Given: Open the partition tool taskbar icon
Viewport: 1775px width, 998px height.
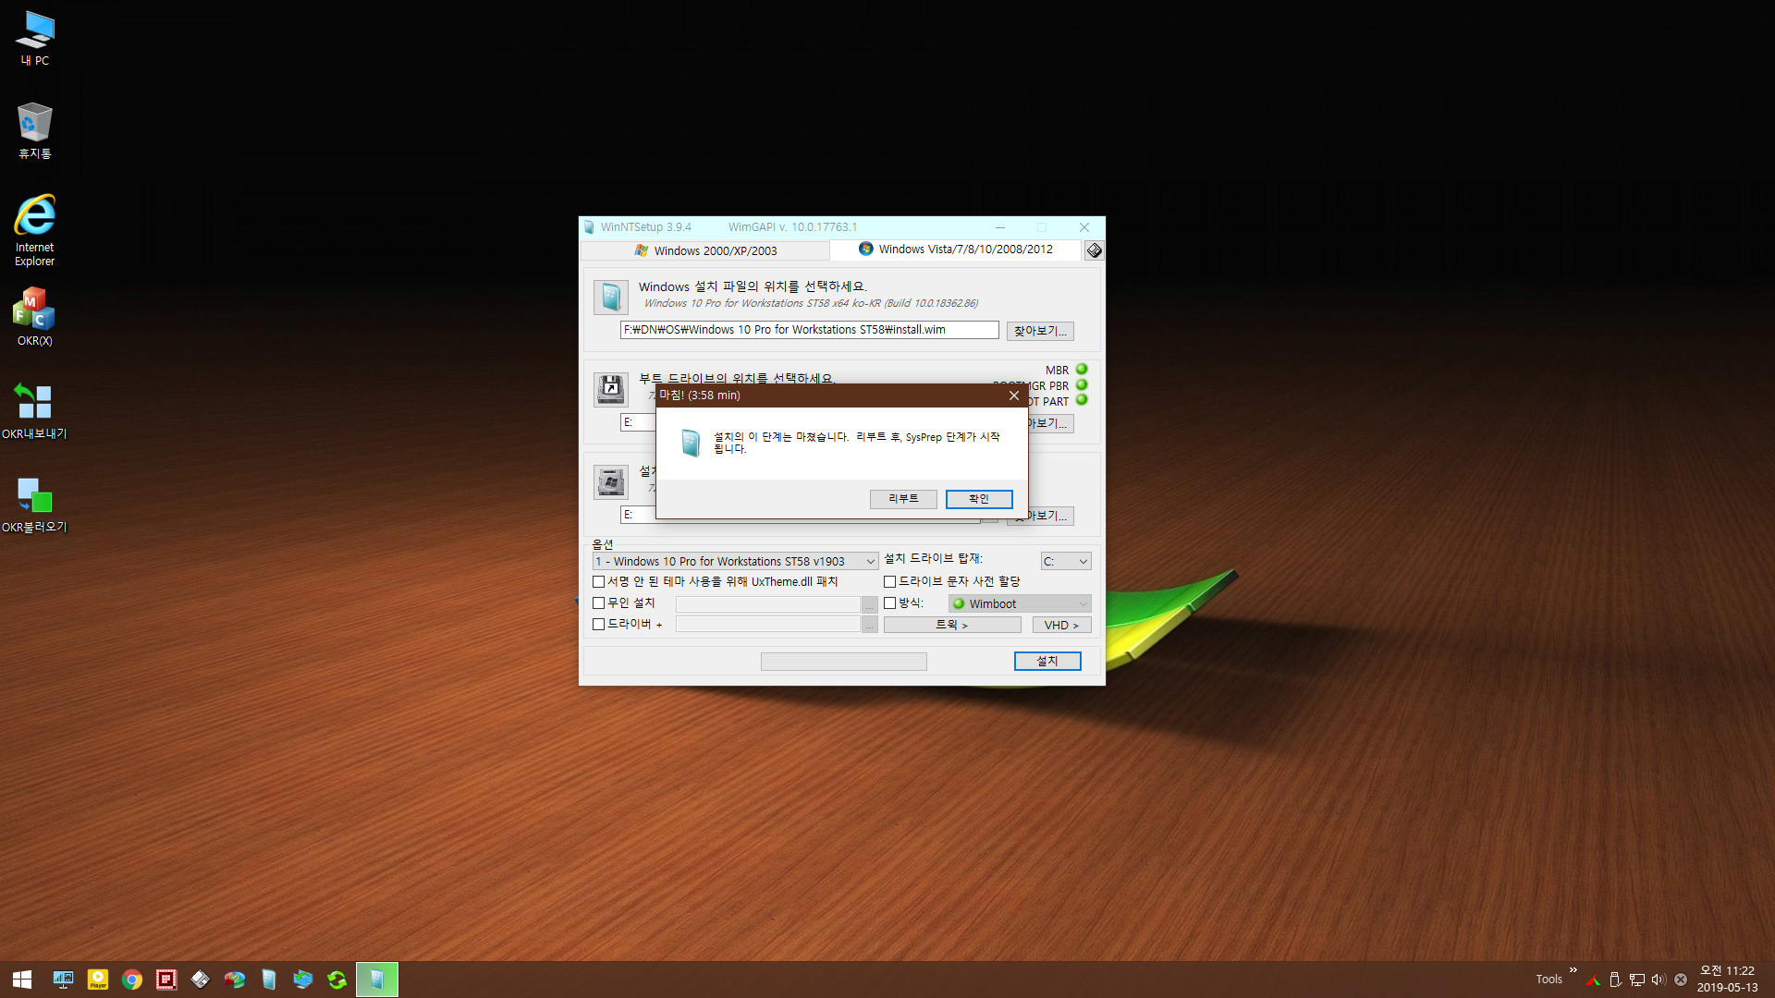Looking at the screenshot, I should [235, 980].
